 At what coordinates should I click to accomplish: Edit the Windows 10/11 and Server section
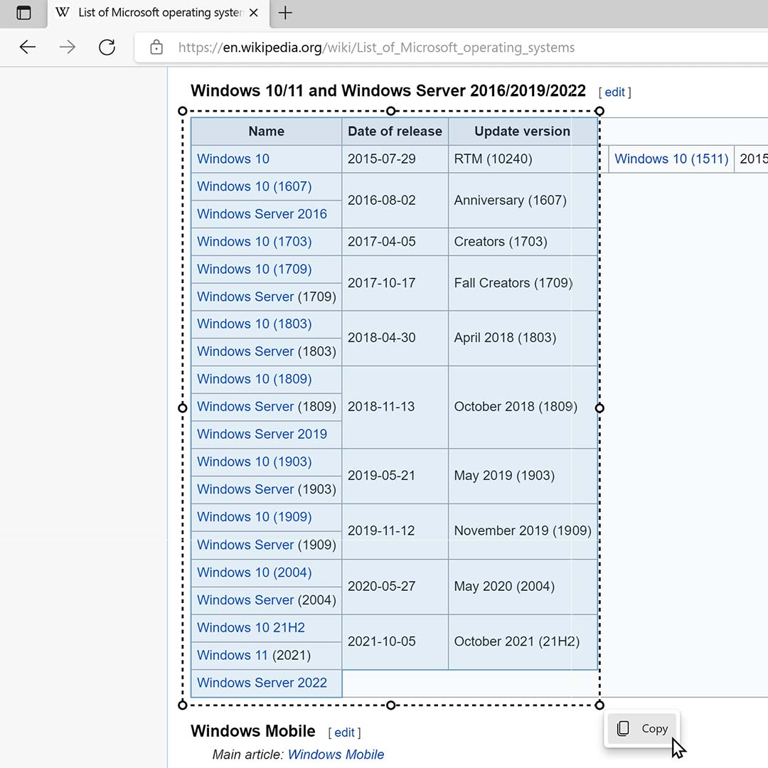tap(614, 92)
